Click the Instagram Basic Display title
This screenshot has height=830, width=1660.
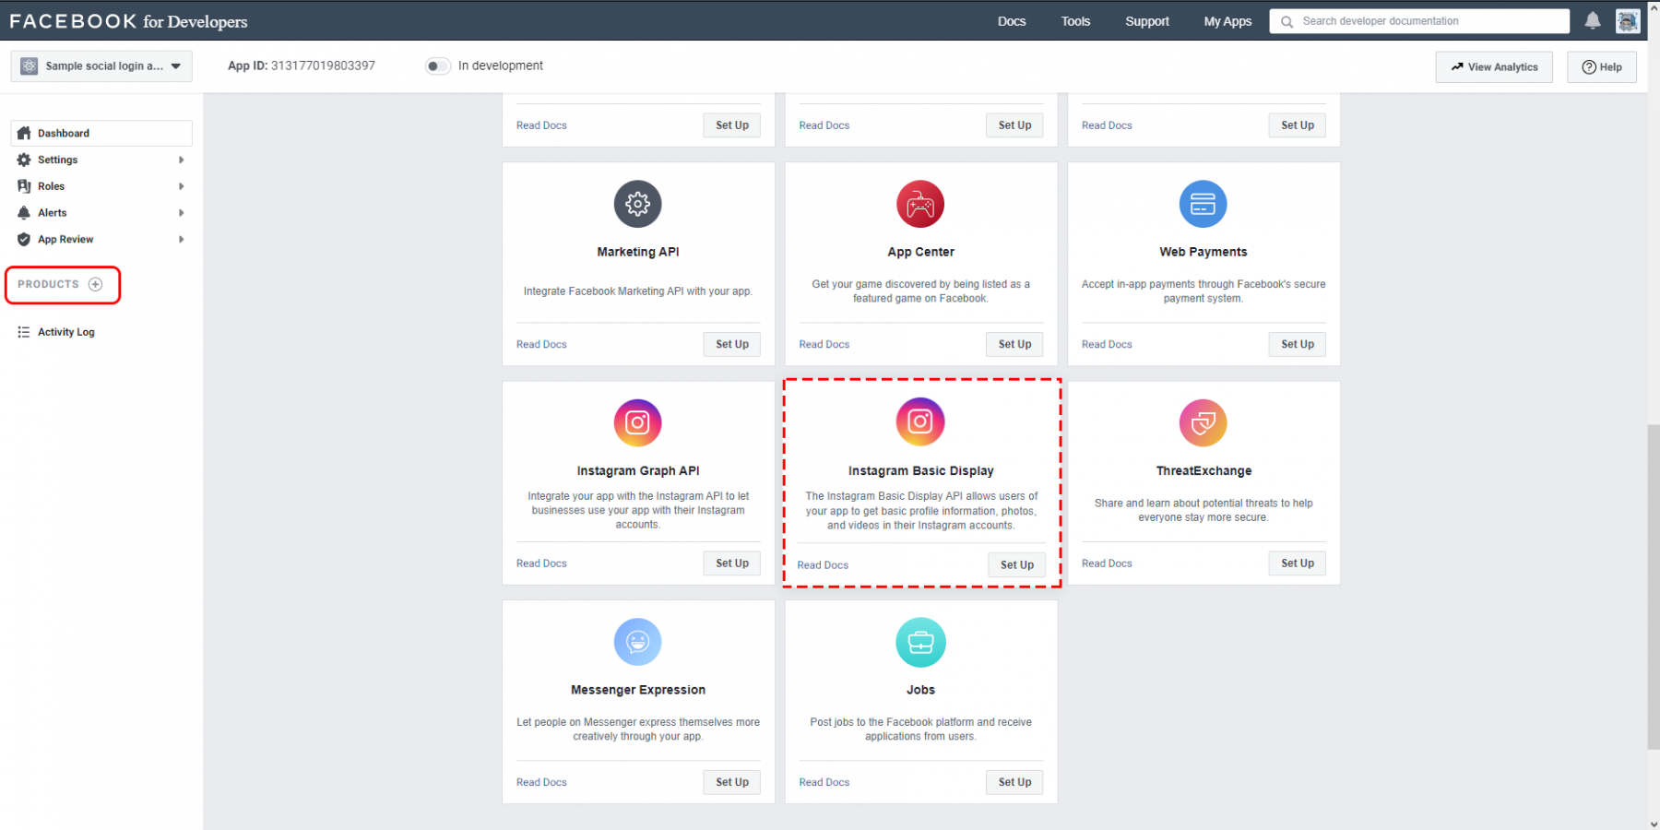pos(921,470)
